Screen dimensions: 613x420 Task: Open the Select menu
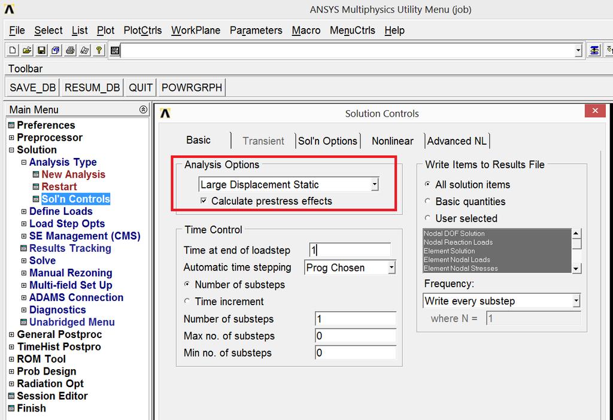click(48, 31)
